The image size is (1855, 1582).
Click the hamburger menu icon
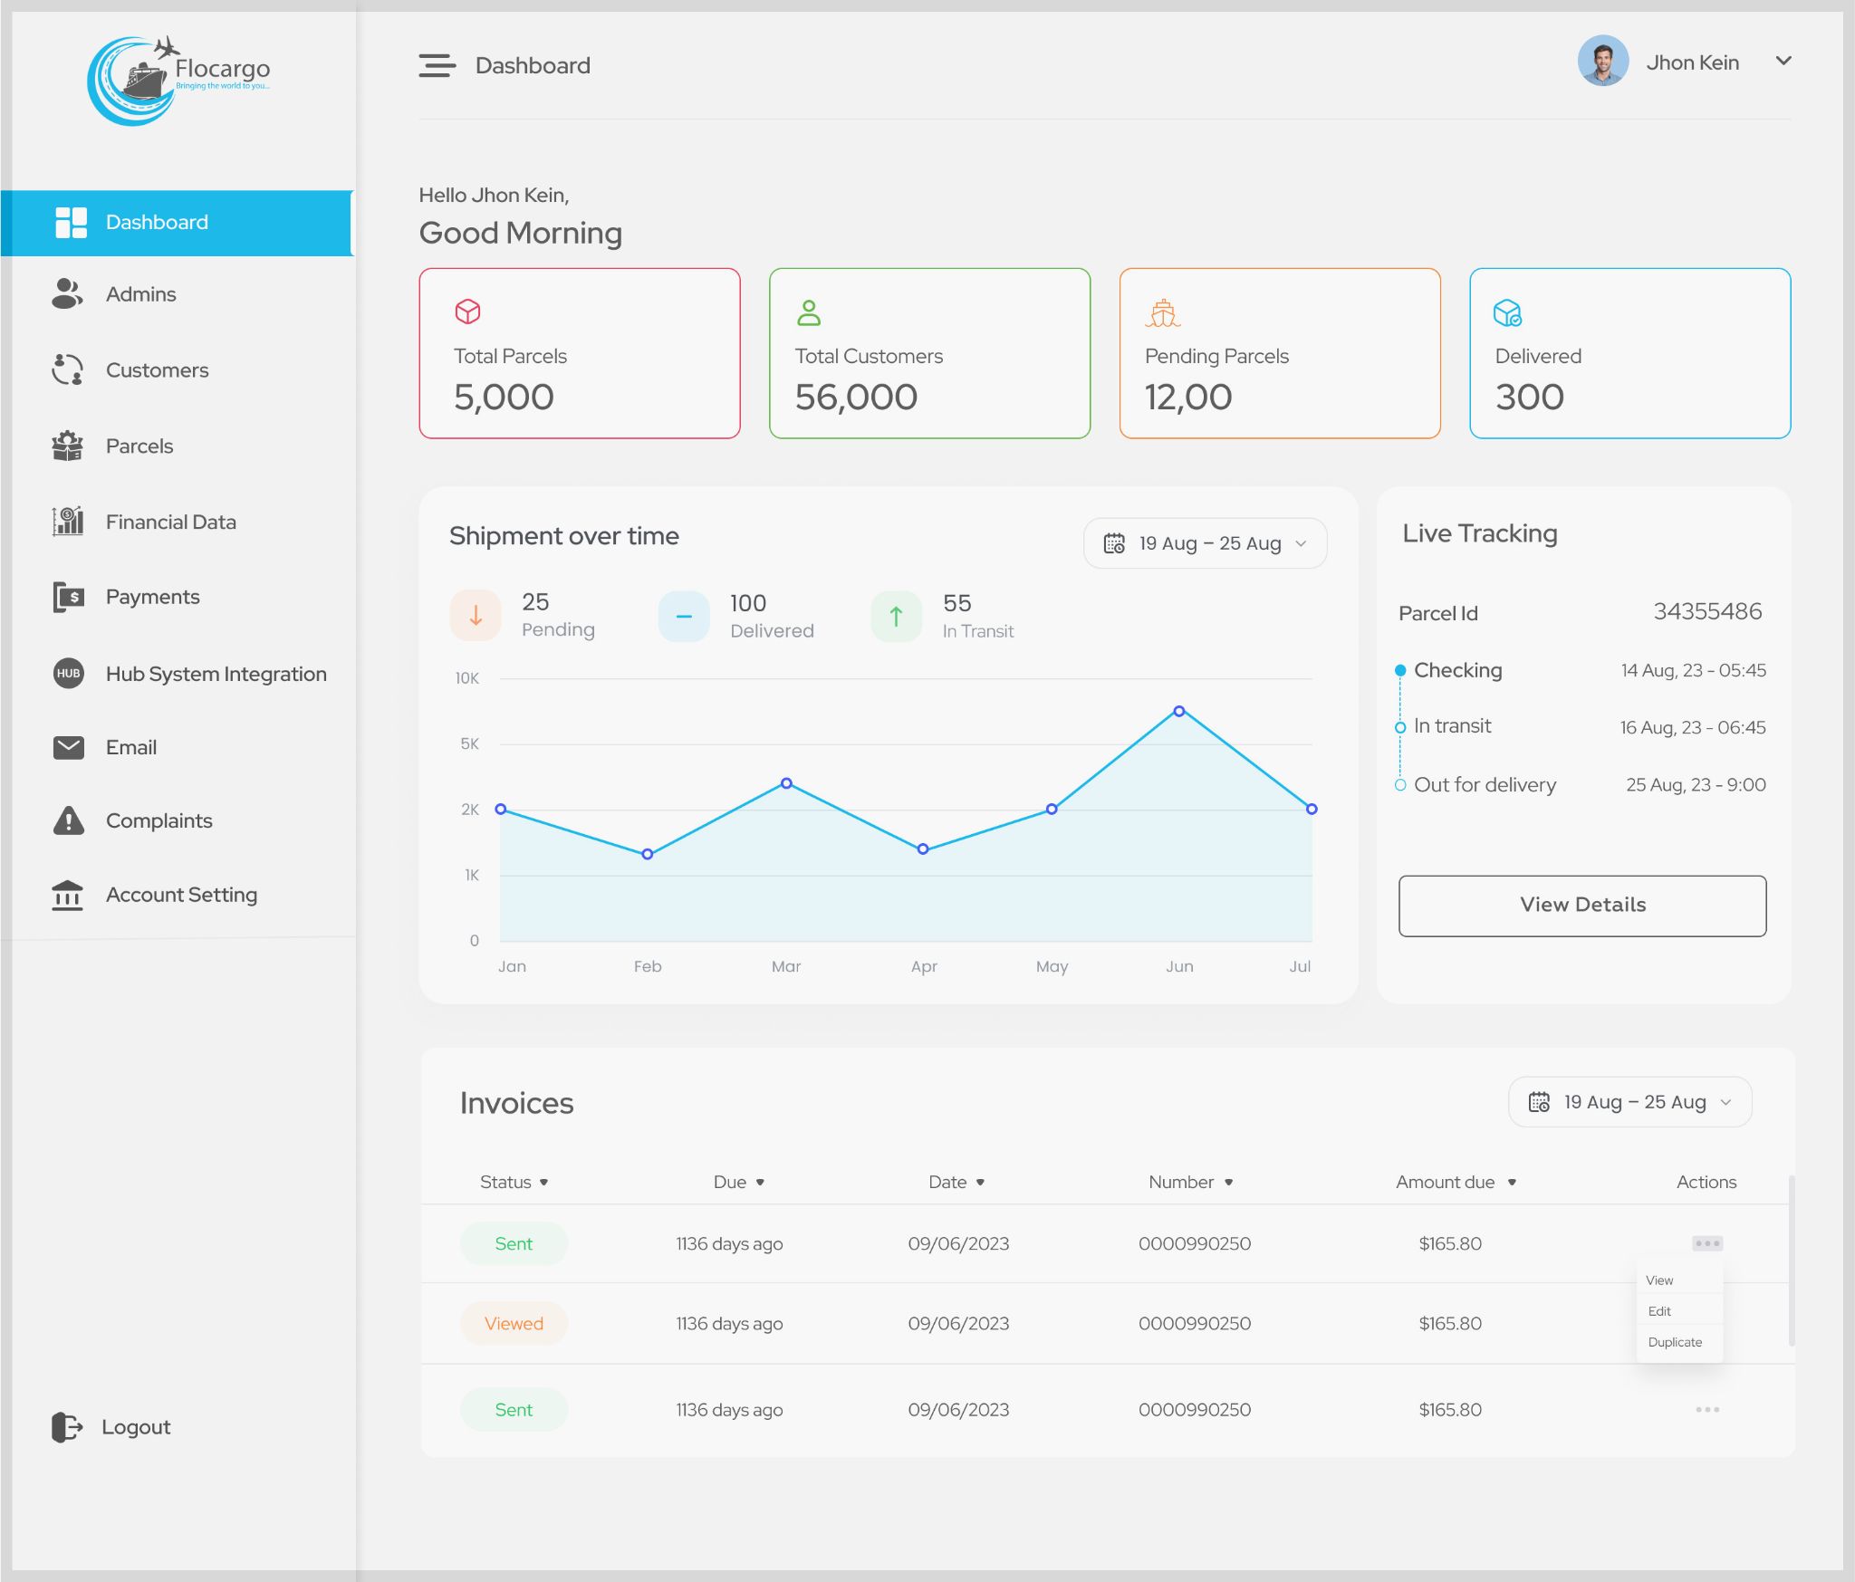(x=437, y=65)
